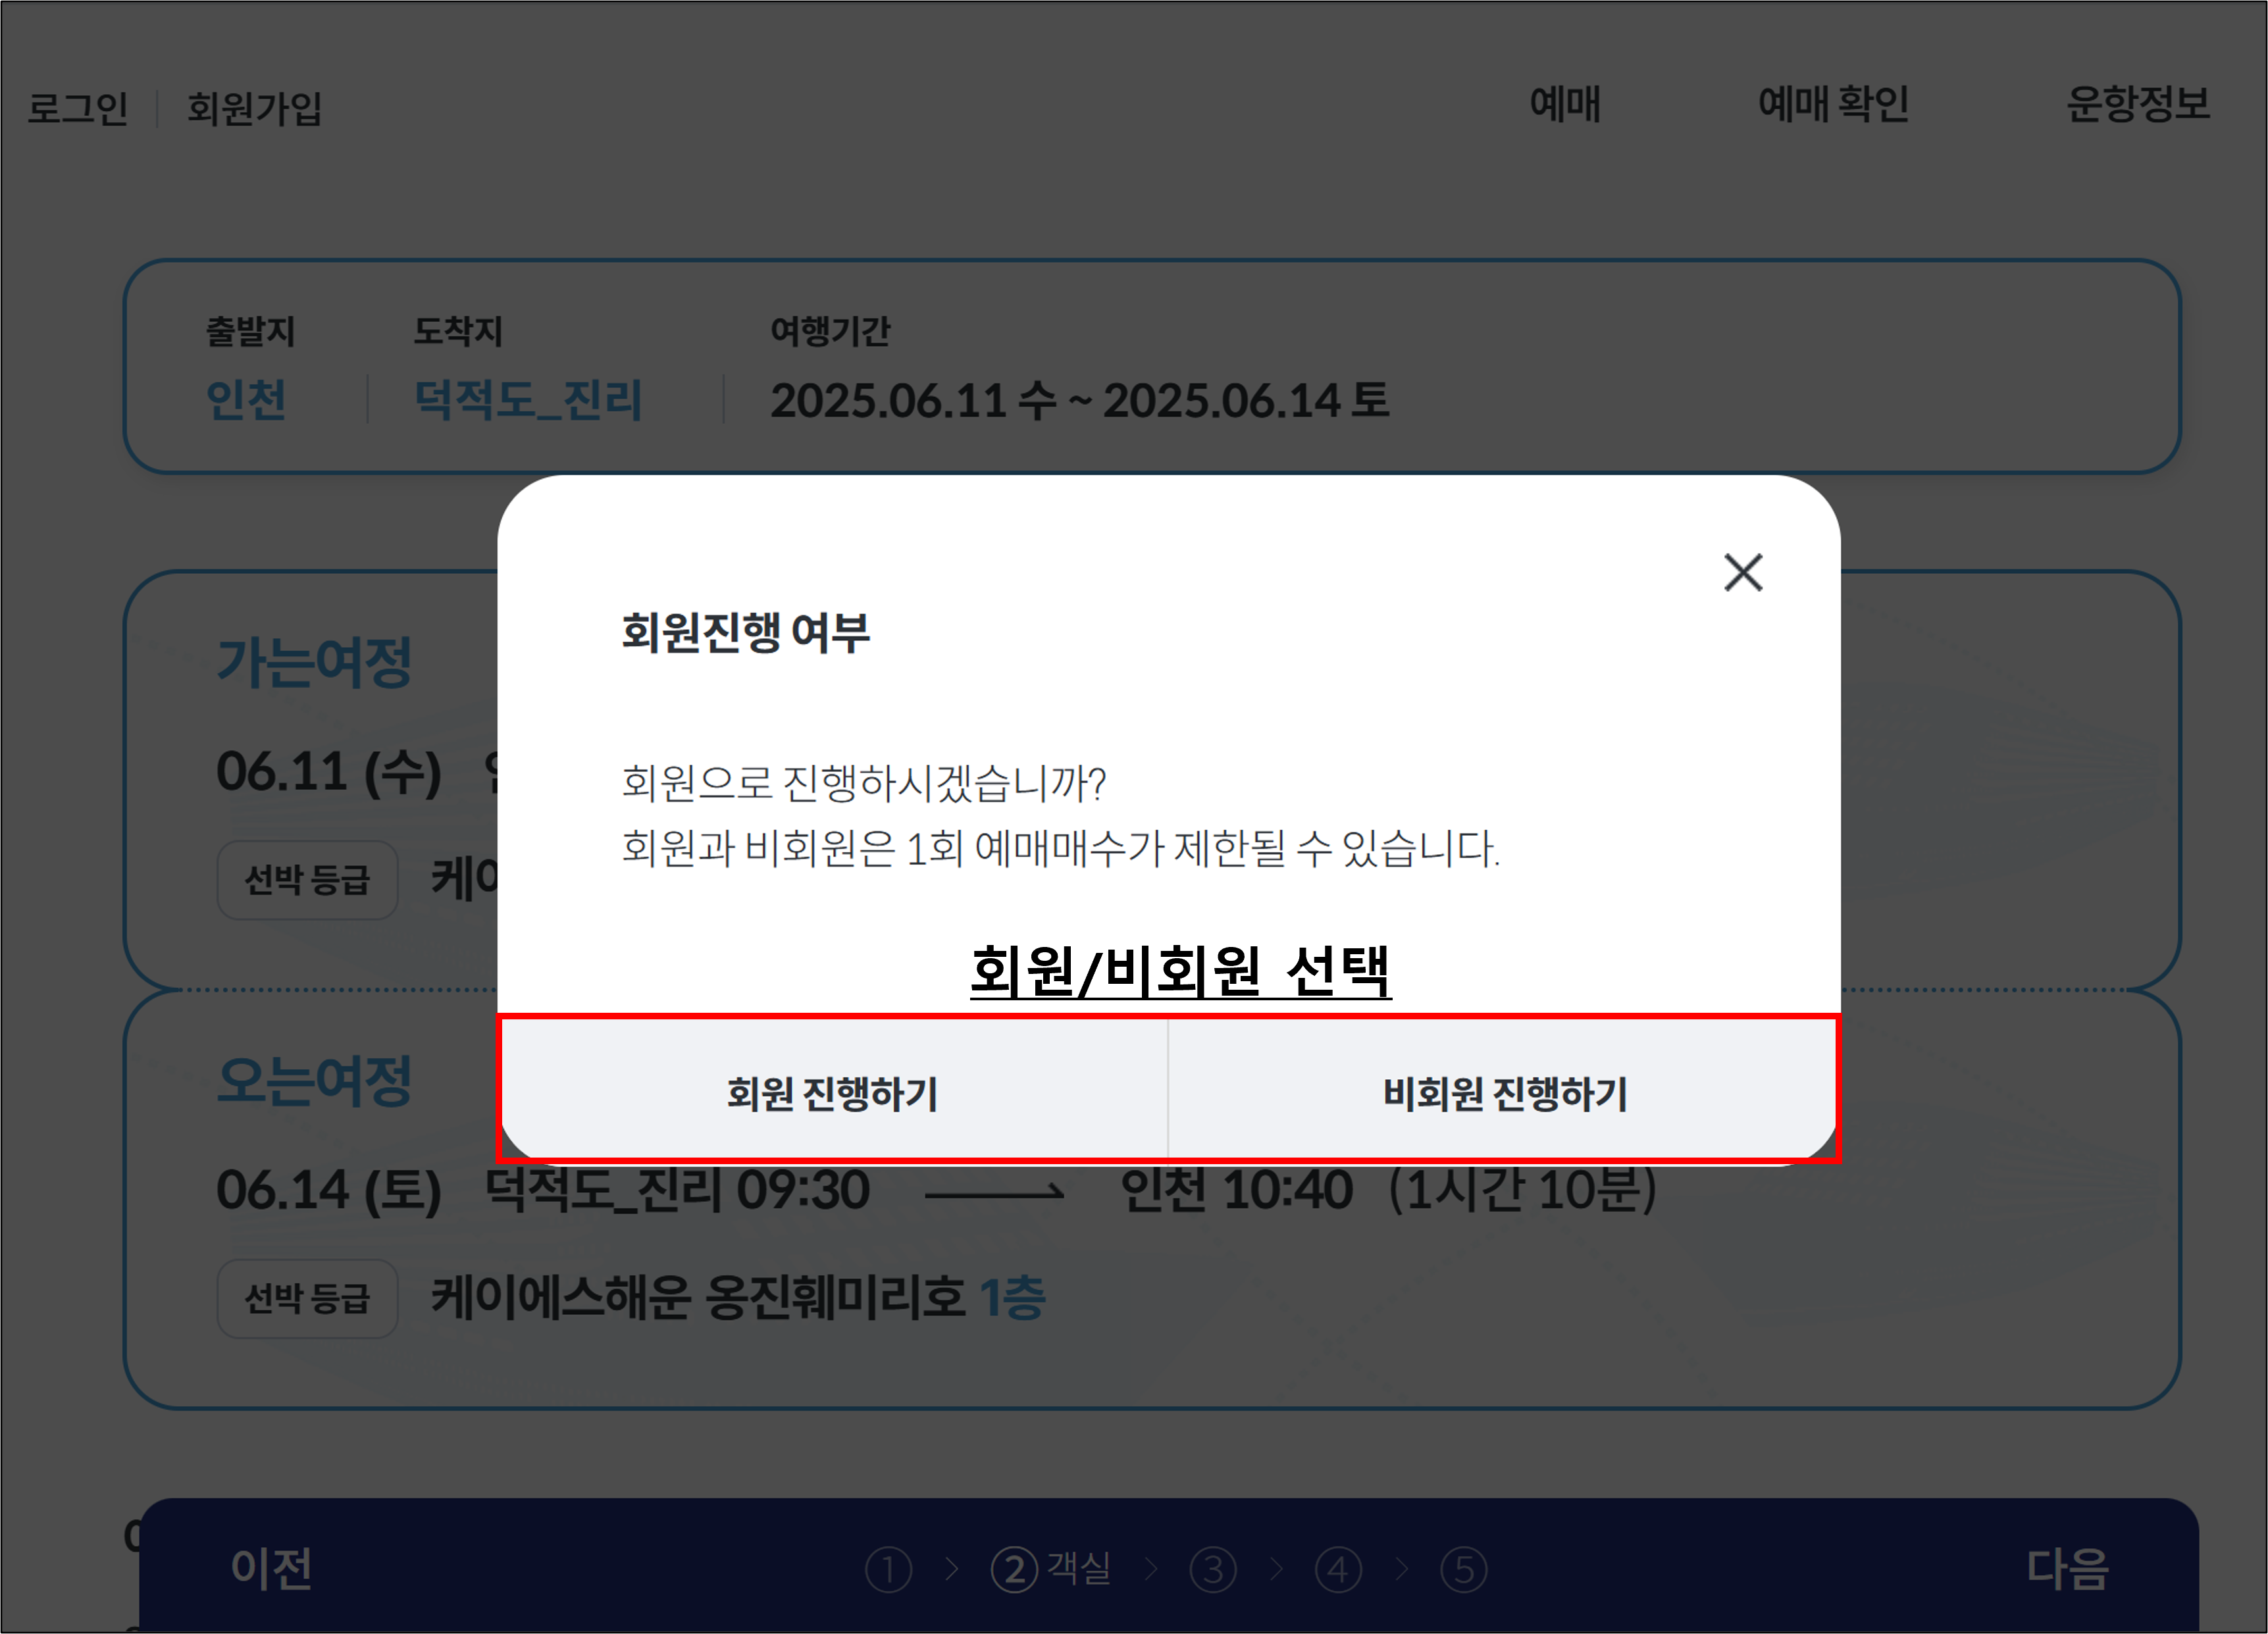Click 비회원 진행하기 button

1504,1093
